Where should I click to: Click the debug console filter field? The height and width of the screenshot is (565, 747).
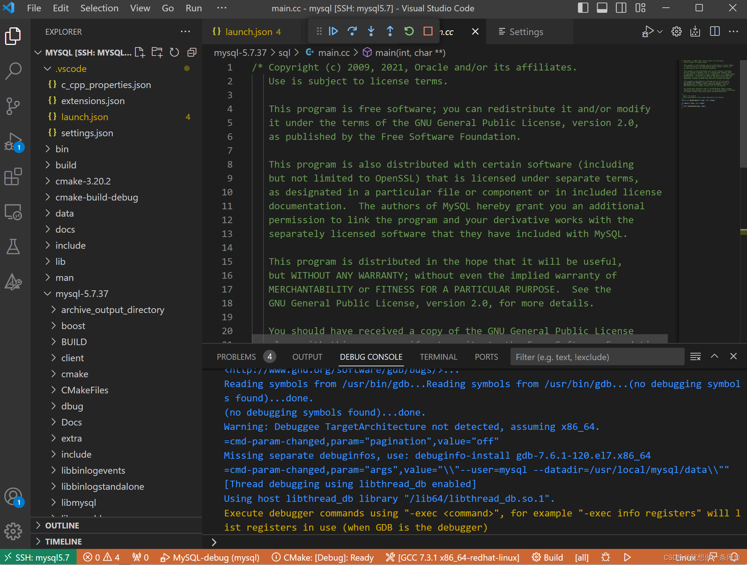click(x=597, y=357)
